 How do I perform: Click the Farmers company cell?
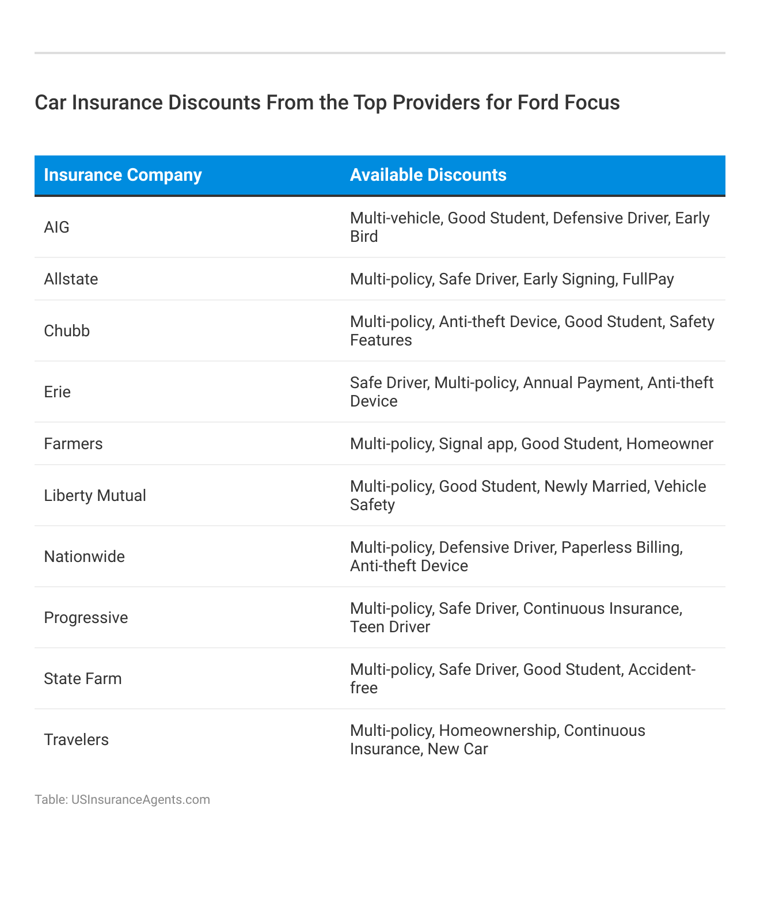point(73,444)
